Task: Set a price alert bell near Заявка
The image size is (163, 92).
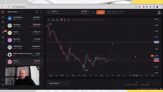Action: pos(93,12)
